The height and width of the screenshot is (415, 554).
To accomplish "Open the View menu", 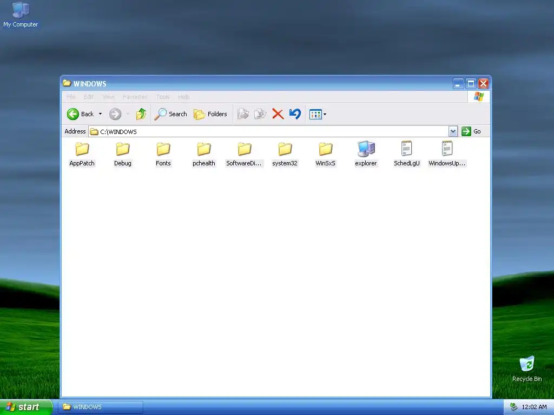I will 108,97.
